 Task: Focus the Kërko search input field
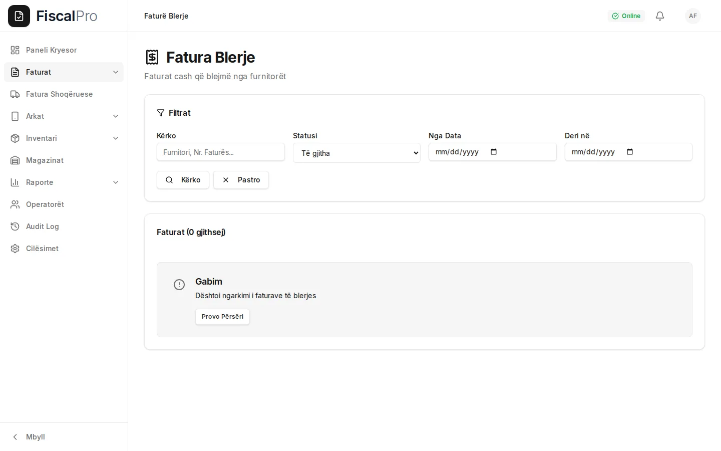pos(221,152)
